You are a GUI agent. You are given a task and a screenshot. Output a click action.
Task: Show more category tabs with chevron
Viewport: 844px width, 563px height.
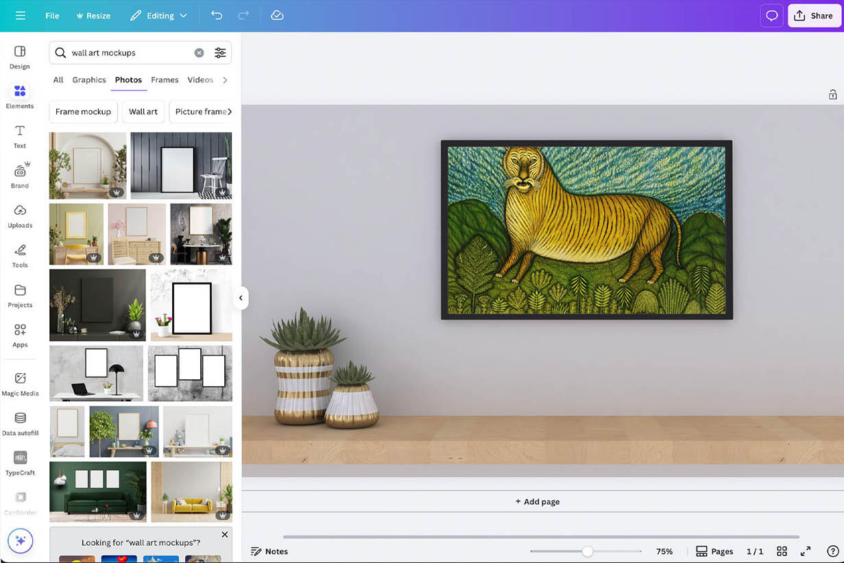click(x=225, y=80)
